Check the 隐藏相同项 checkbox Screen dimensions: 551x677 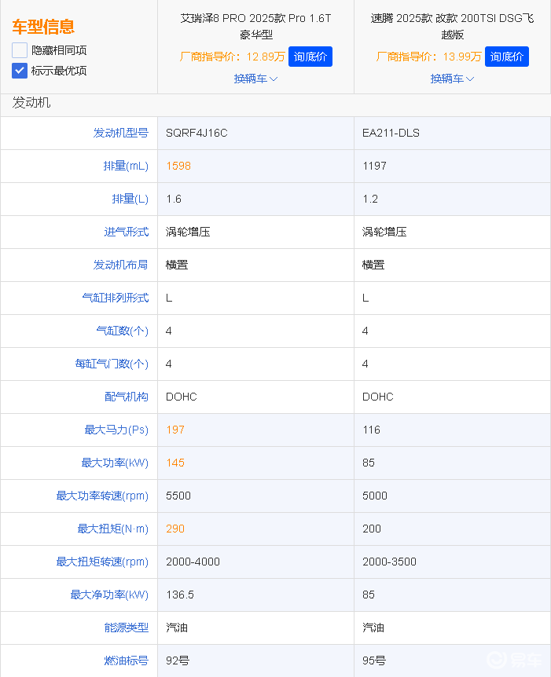click(20, 50)
